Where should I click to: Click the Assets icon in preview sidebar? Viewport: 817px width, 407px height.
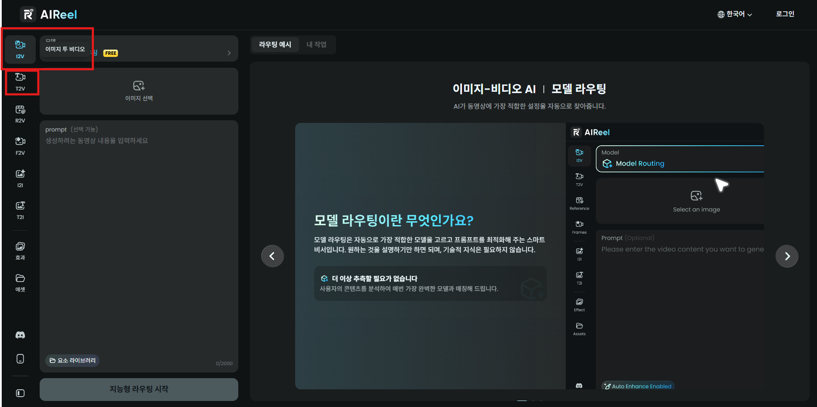coord(579,329)
